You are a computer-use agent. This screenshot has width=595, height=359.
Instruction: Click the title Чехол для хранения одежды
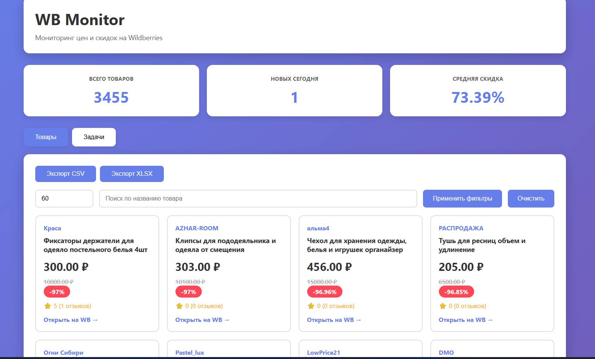pos(357,245)
